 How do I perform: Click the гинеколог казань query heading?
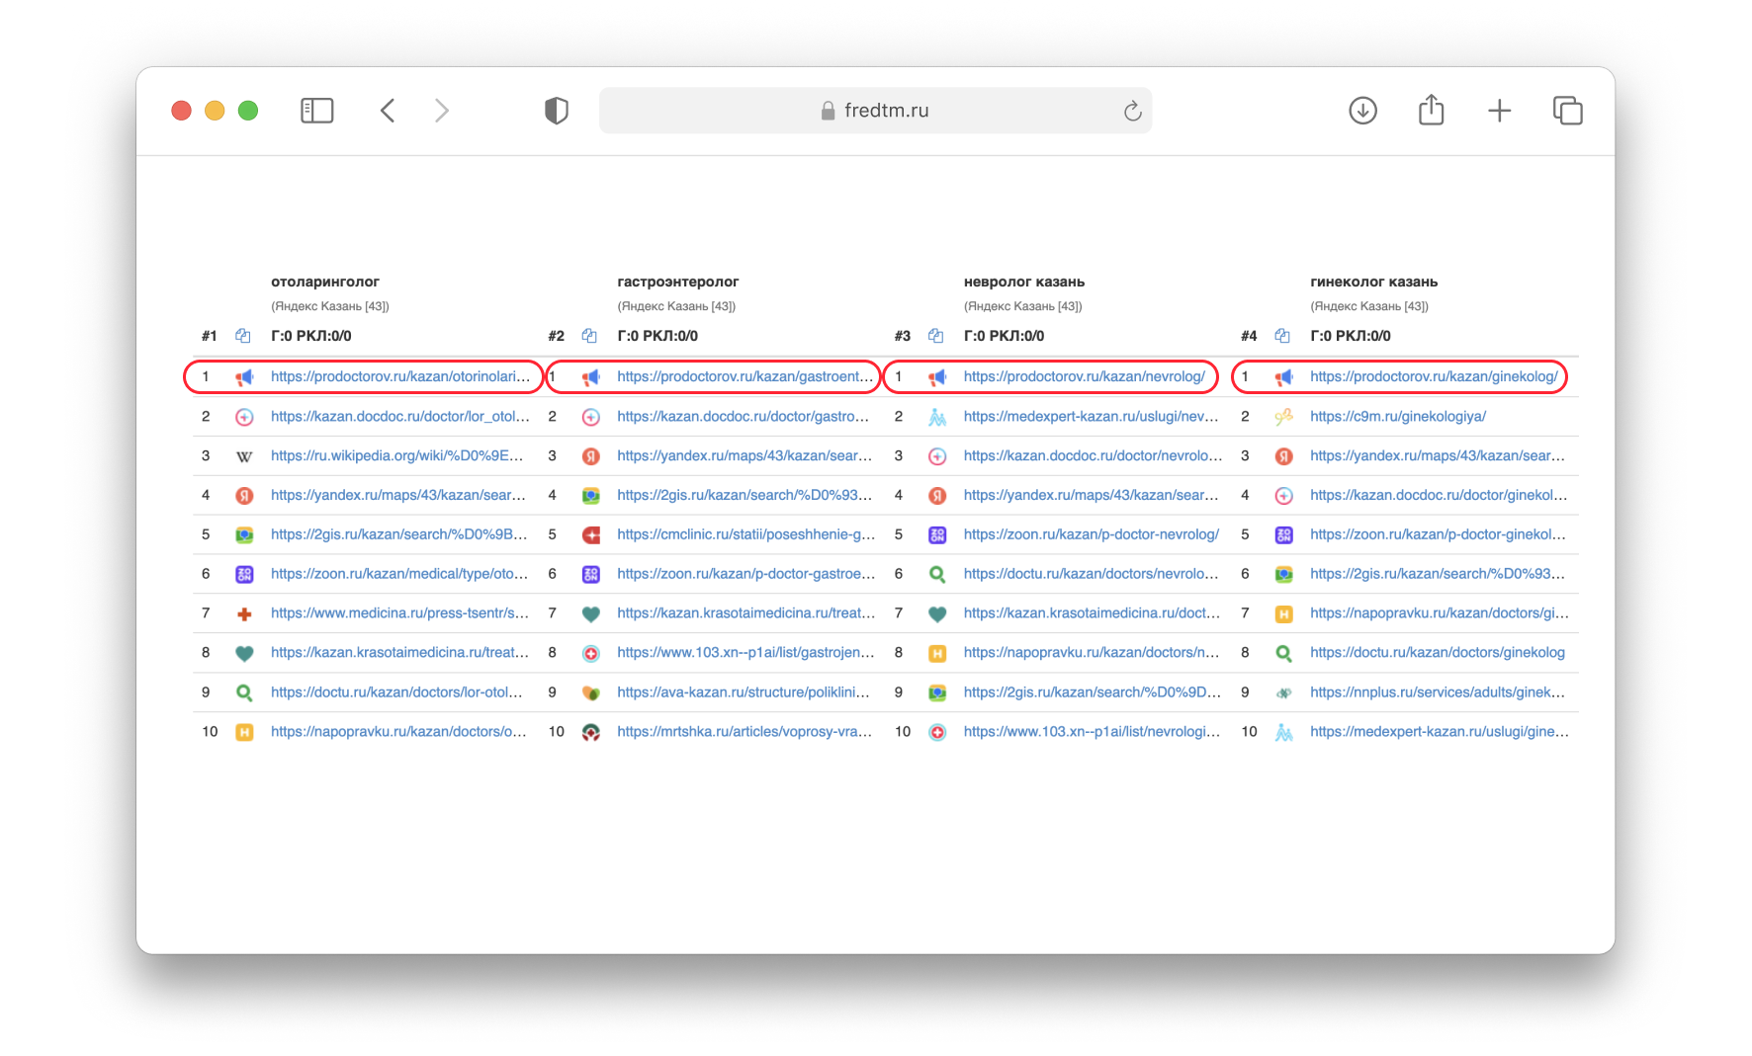coord(1374,282)
